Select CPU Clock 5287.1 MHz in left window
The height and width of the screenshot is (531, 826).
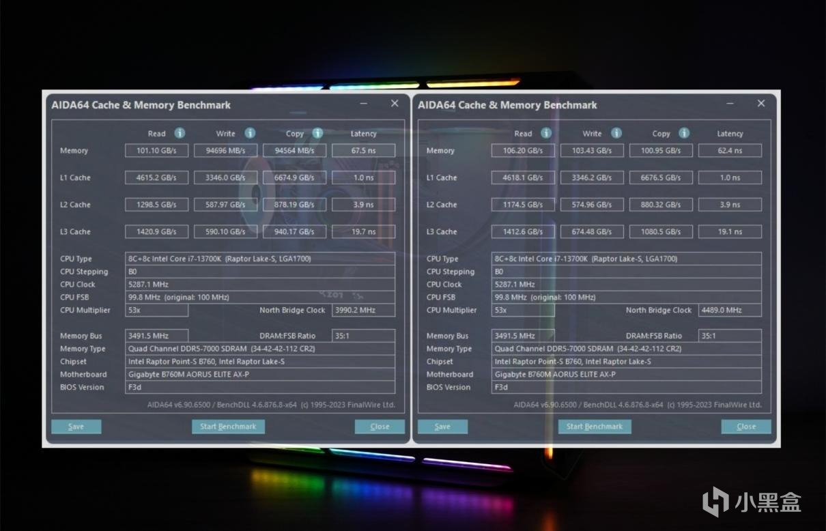pos(260,285)
